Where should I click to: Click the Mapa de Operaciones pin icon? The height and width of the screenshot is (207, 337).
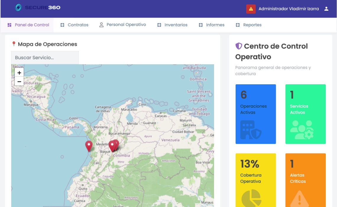pyautogui.click(x=14, y=44)
